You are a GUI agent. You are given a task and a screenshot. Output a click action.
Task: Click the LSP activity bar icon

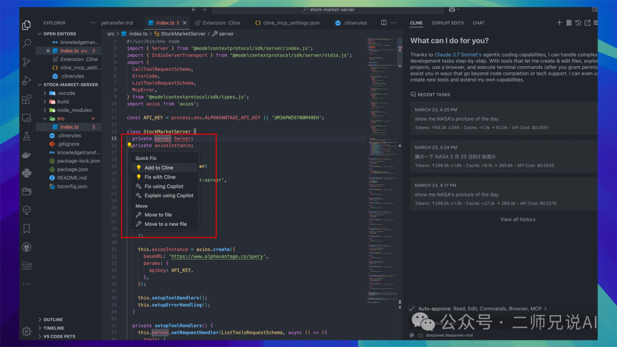(x=26, y=266)
